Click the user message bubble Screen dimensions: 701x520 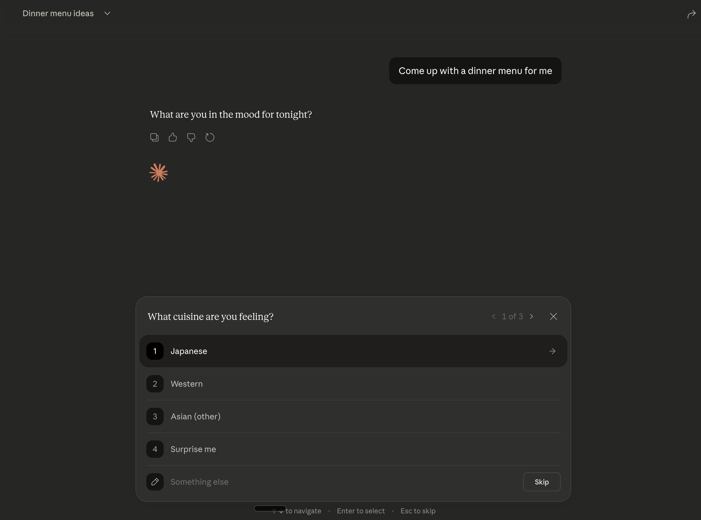pyautogui.click(x=475, y=71)
